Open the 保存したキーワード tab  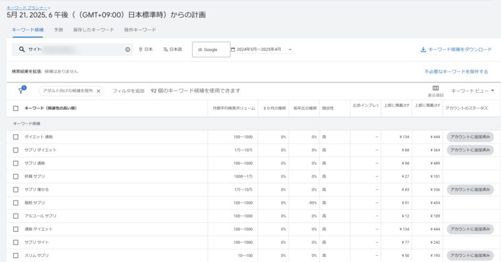[x=93, y=29]
